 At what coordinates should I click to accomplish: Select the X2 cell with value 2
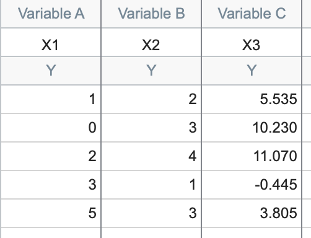151,99
